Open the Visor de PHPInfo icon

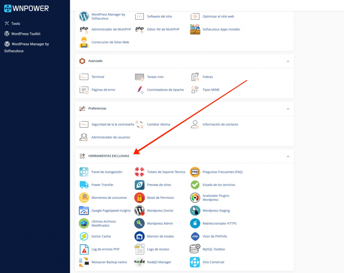click(x=195, y=236)
